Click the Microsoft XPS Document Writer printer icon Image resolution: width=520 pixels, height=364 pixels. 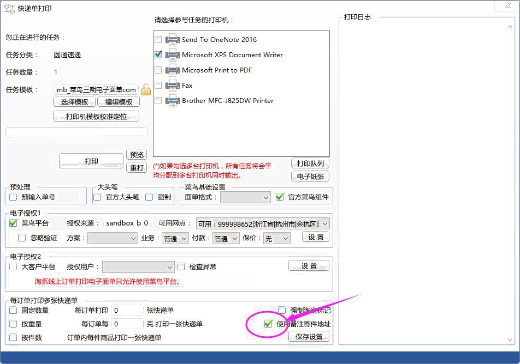(x=173, y=54)
